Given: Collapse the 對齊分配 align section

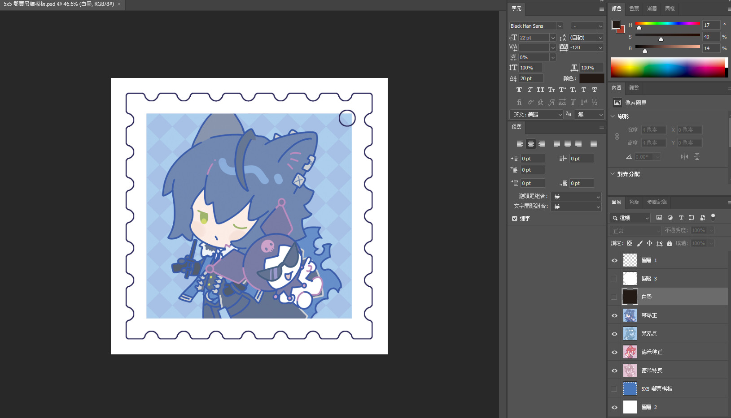Looking at the screenshot, I should 613,174.
